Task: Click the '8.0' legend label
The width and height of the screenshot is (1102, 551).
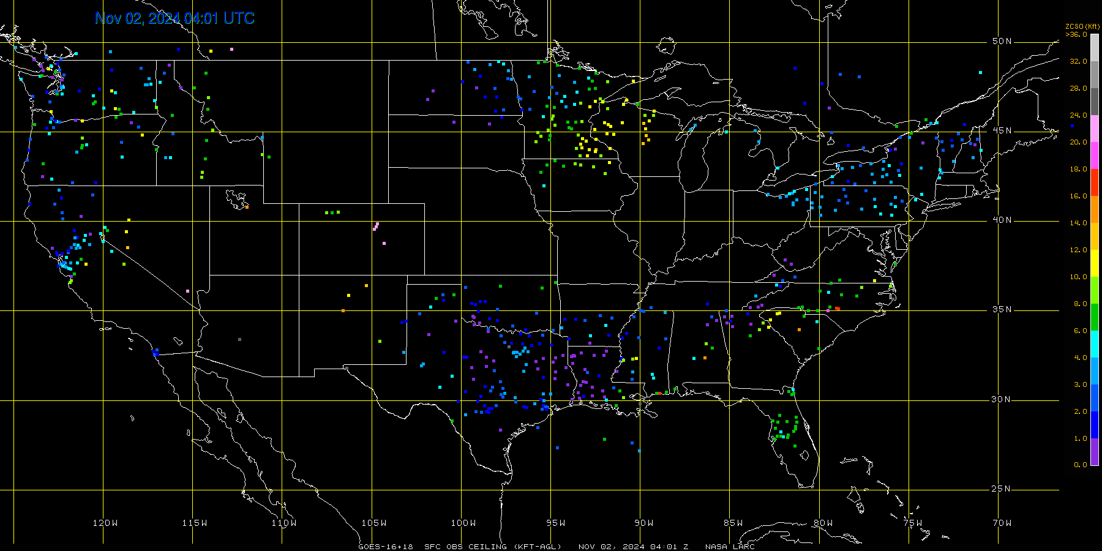Action: [1081, 304]
